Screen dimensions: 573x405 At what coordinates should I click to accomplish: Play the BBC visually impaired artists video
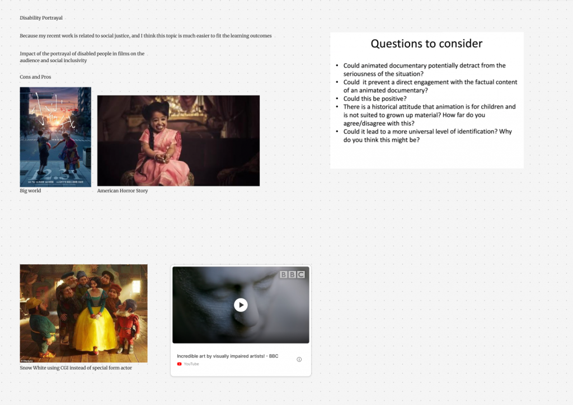pos(241,304)
